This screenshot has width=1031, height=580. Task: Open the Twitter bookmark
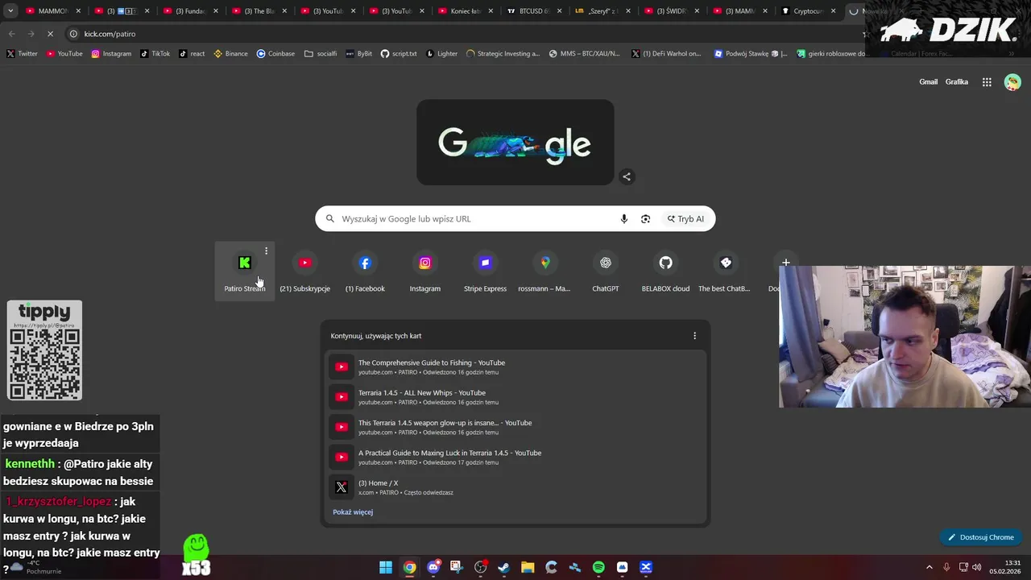tap(22, 54)
